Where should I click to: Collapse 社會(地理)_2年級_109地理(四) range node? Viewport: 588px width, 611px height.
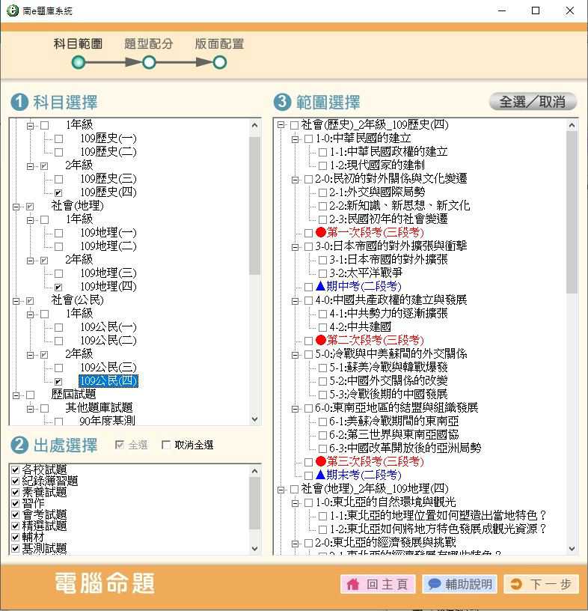[281, 490]
